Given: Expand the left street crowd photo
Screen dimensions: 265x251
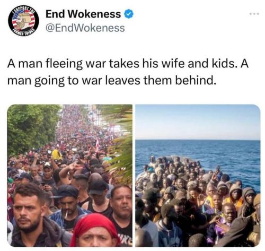Looking at the screenshot, I should (x=70, y=175).
